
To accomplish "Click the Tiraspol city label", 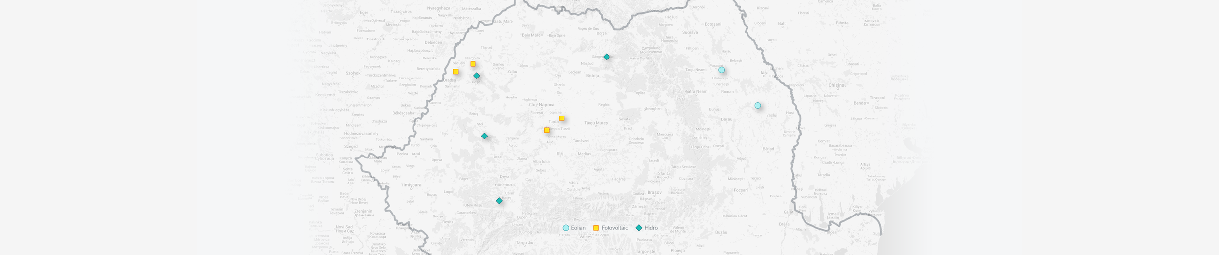I will click(x=877, y=98).
